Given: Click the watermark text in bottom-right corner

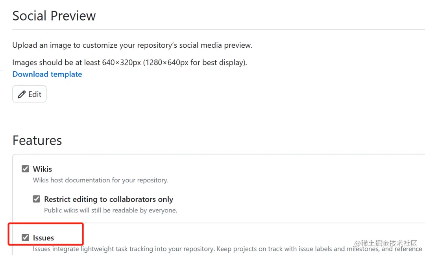Looking at the screenshot, I should (385, 243).
